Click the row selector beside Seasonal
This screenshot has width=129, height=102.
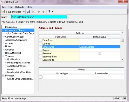pos(41,53)
